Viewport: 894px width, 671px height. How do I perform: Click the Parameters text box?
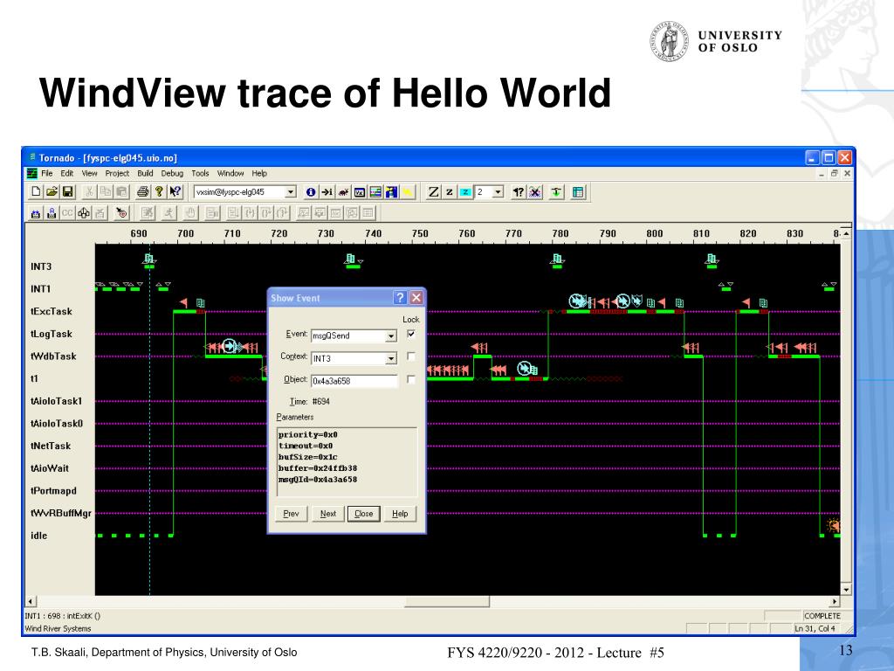tap(347, 461)
